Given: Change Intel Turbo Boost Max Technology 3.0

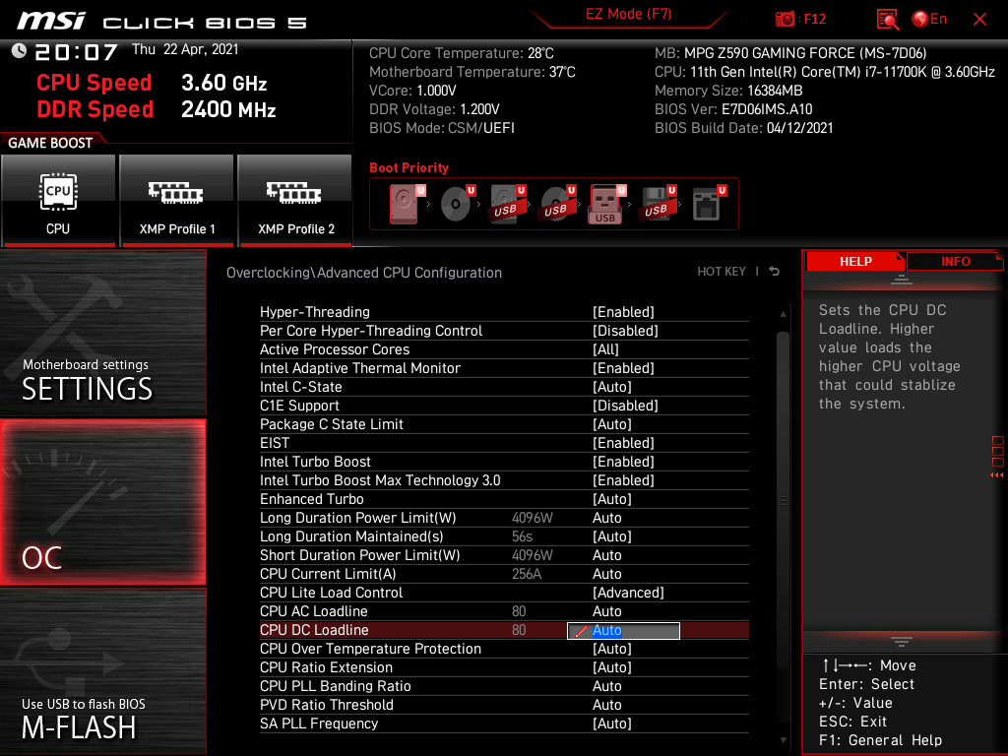Looking at the screenshot, I should pyautogui.click(x=504, y=479).
